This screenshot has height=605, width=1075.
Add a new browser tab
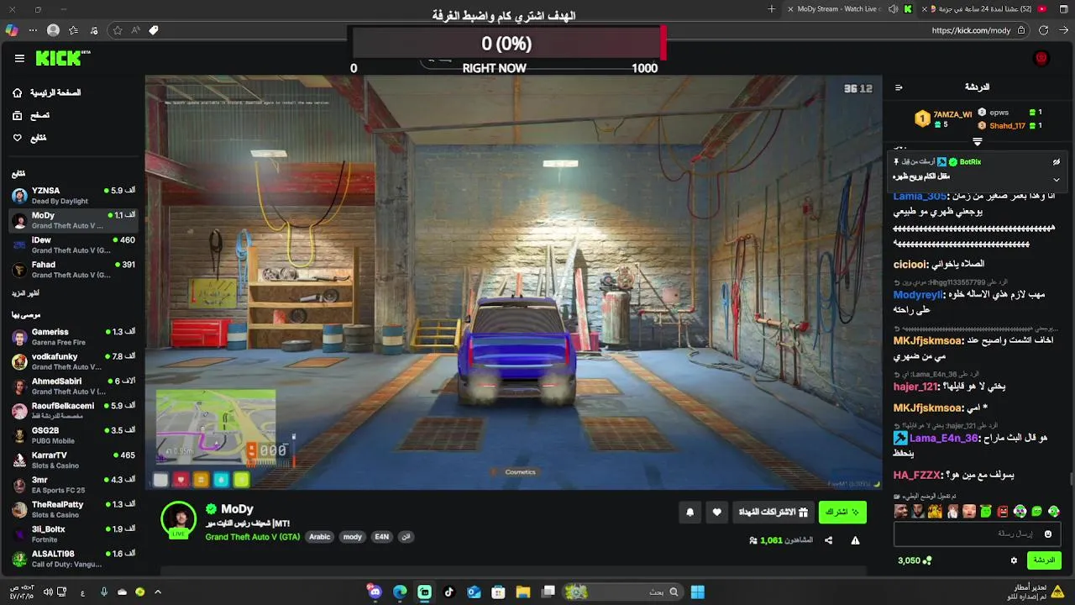[771, 9]
